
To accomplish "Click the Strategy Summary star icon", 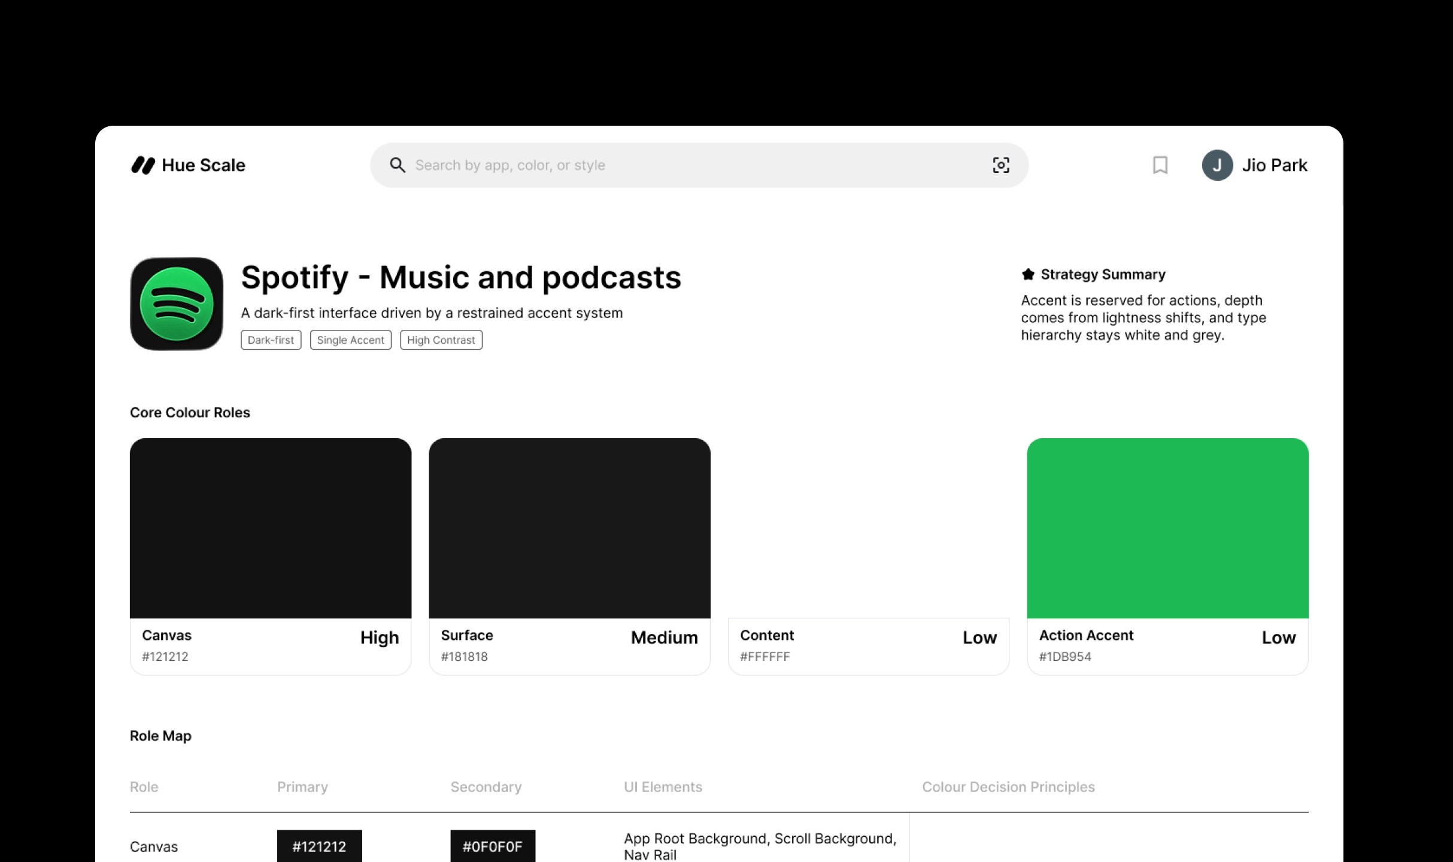I will (1028, 274).
